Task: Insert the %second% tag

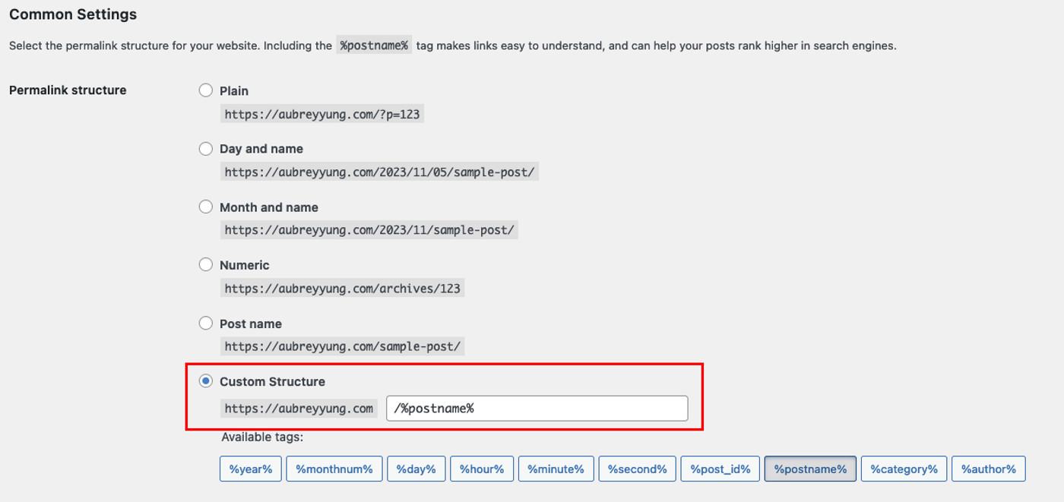Action: point(637,469)
